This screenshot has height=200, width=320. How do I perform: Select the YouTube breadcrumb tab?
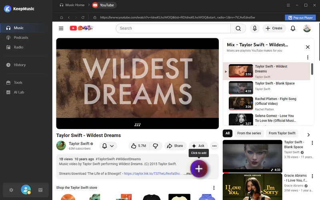click(x=104, y=5)
